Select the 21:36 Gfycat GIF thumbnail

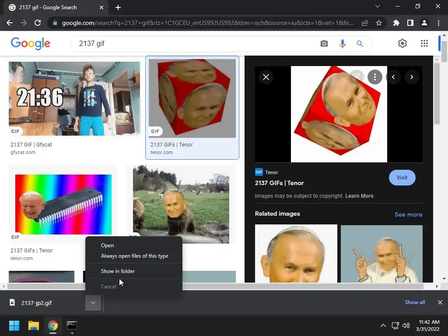(x=74, y=98)
